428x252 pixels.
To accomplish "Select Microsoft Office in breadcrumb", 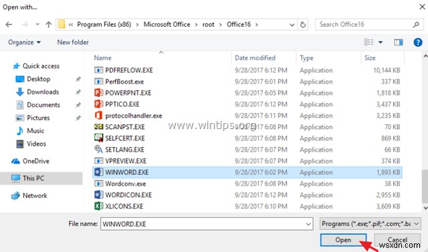I will 167,25.
